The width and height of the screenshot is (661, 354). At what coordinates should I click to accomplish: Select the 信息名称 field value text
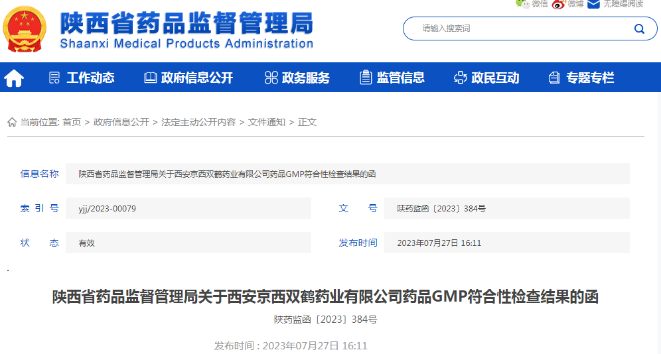point(227,174)
